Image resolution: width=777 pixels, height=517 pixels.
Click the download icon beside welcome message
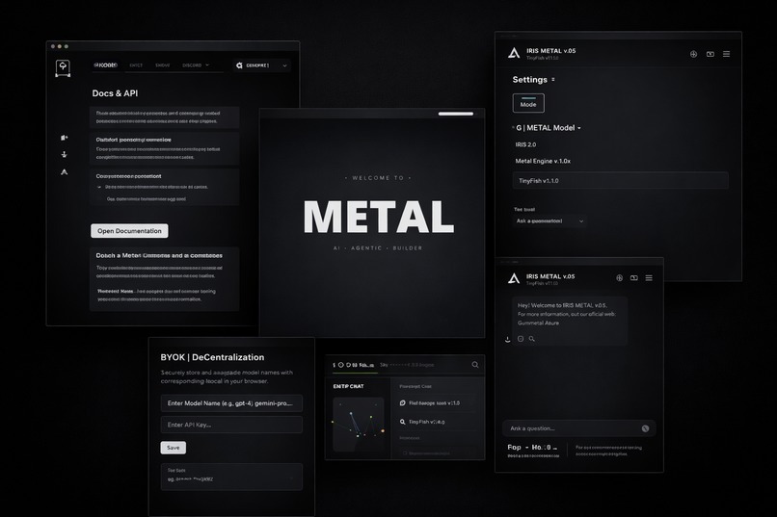point(507,340)
